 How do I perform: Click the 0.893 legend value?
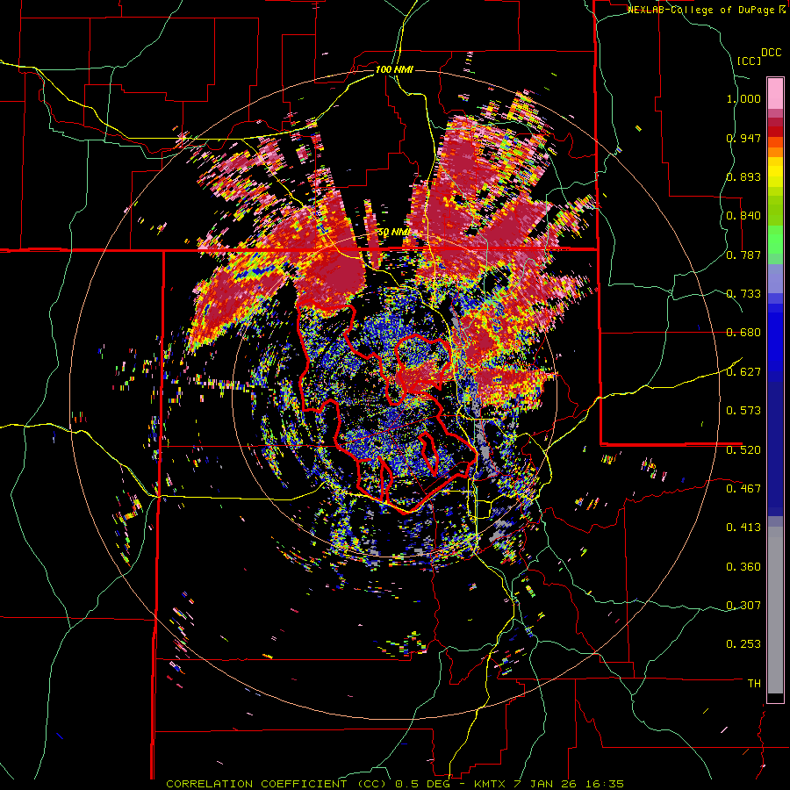[x=743, y=176]
